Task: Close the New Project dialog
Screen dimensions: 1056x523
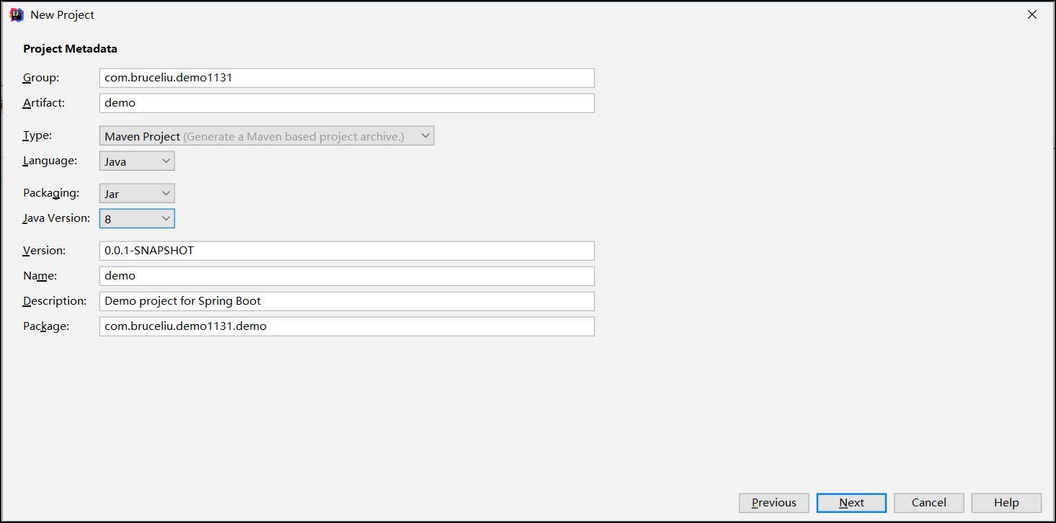Action: click(1032, 14)
